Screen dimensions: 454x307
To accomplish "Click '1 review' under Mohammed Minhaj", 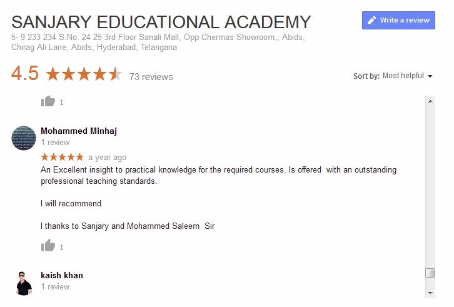I will [55, 143].
